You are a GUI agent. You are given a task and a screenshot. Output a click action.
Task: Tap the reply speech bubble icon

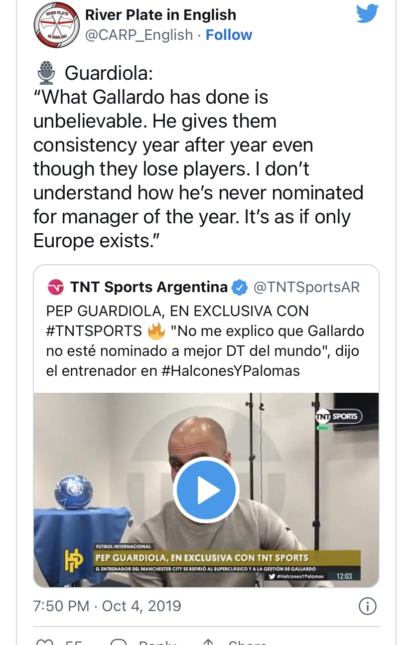pos(119,642)
